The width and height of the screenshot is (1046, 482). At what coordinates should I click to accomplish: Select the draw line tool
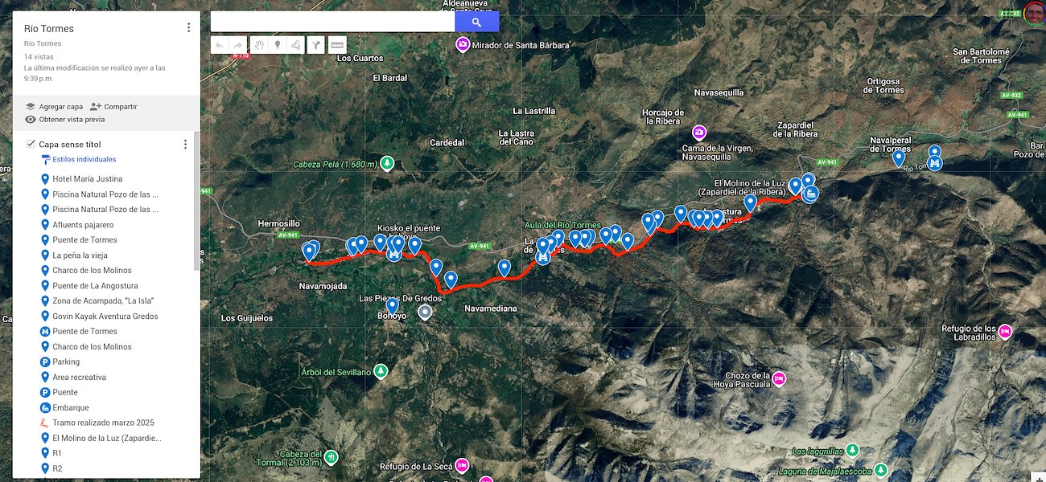[x=296, y=45]
